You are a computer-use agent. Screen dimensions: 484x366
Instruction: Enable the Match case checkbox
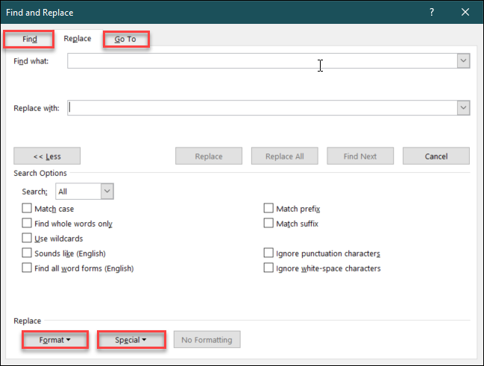pyautogui.click(x=27, y=208)
